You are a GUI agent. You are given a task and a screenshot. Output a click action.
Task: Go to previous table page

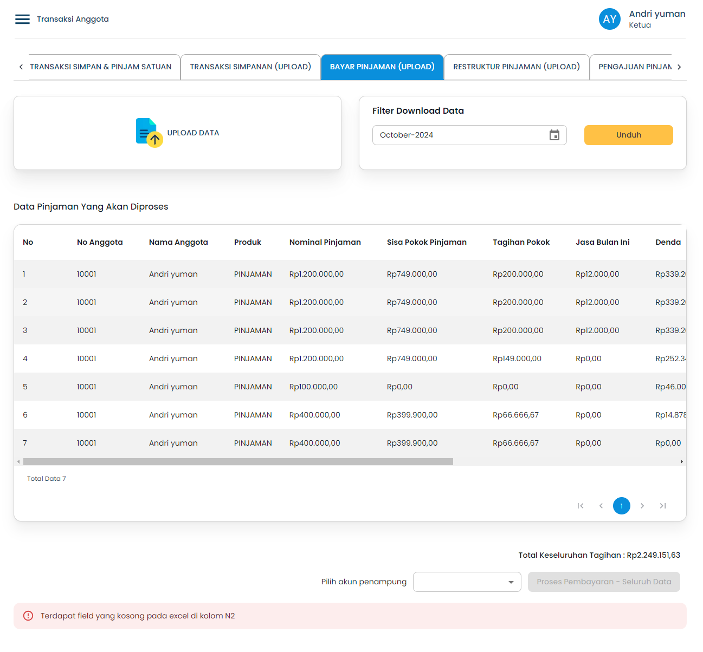pos(601,506)
